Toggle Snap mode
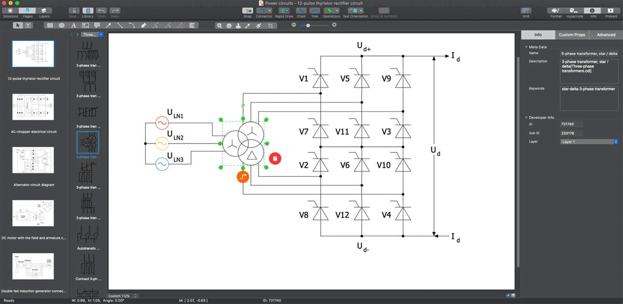The height and width of the screenshot is (304, 623). pyautogui.click(x=248, y=13)
